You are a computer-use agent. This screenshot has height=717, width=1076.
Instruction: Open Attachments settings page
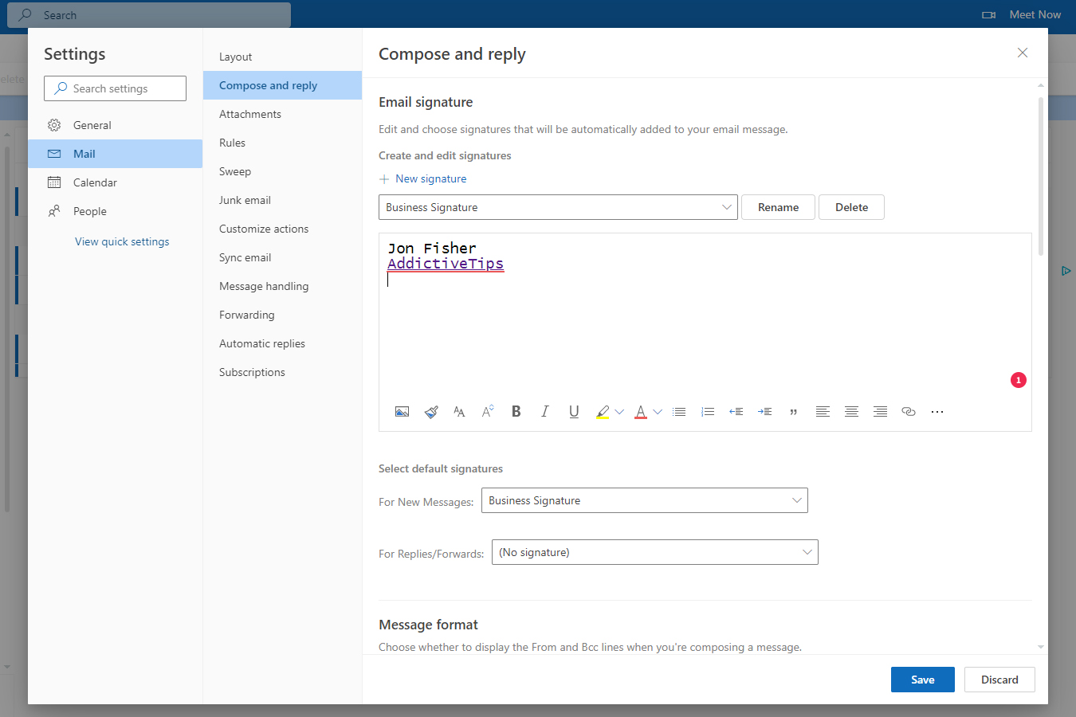click(282, 114)
